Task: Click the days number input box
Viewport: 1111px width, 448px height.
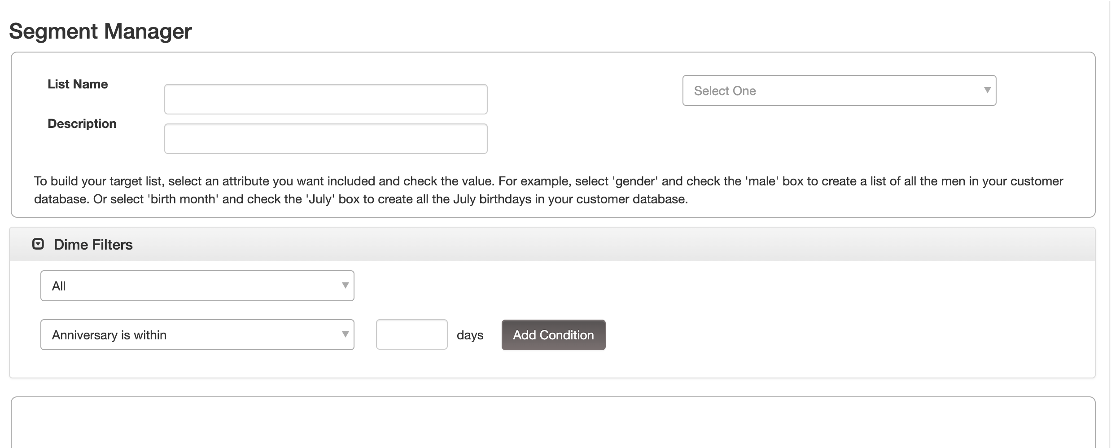Action: (411, 334)
